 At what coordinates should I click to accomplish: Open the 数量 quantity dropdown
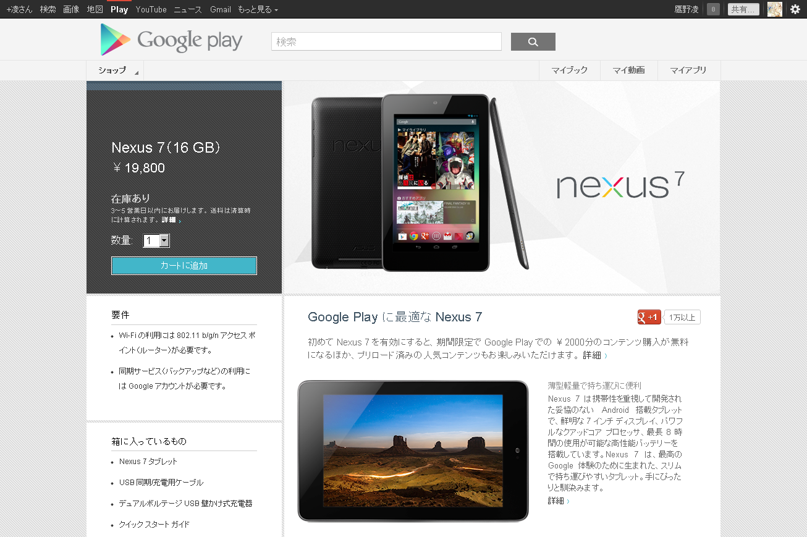pos(156,240)
